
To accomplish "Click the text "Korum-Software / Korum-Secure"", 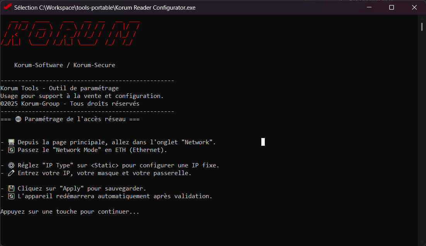I will (x=65, y=65).
